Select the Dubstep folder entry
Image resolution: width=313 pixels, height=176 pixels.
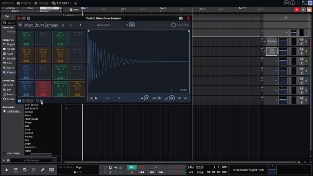click(x=29, y=112)
